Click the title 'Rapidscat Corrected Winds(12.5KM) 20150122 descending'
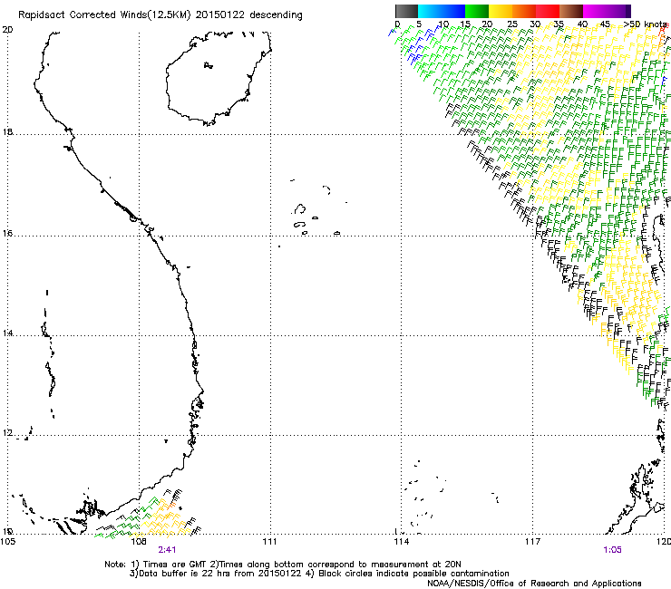671x589 pixels. [160, 15]
